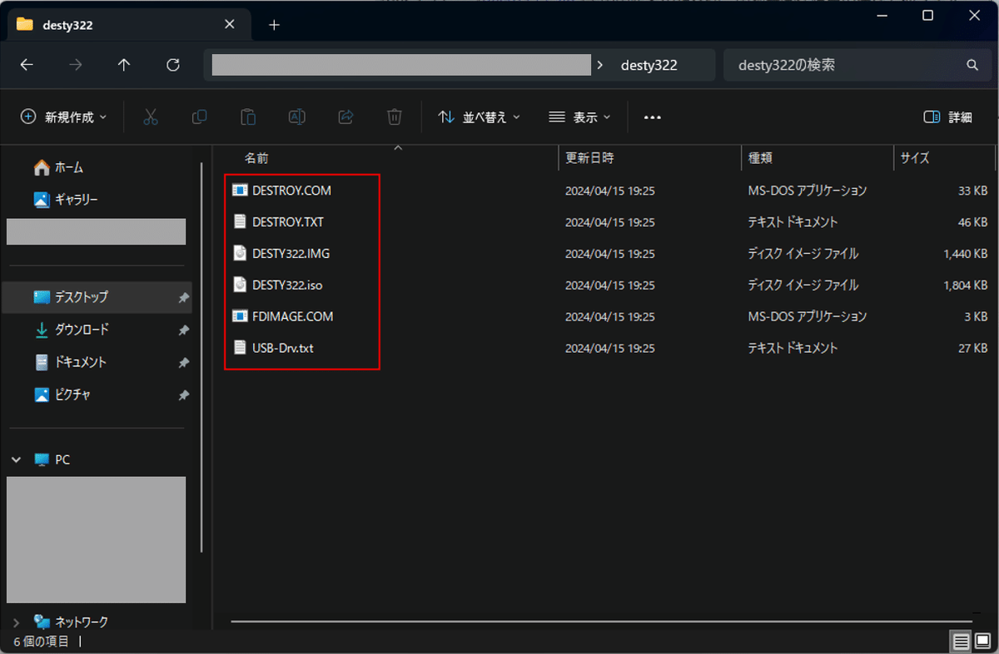Maximize the Explorer window

tap(927, 15)
